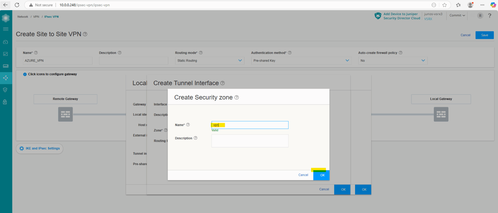Select the device management icon in sidebar

(x=6, y=66)
